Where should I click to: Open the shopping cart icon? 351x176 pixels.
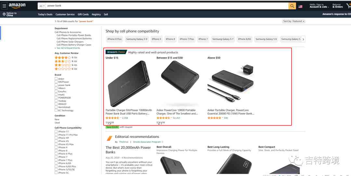click(349, 6)
